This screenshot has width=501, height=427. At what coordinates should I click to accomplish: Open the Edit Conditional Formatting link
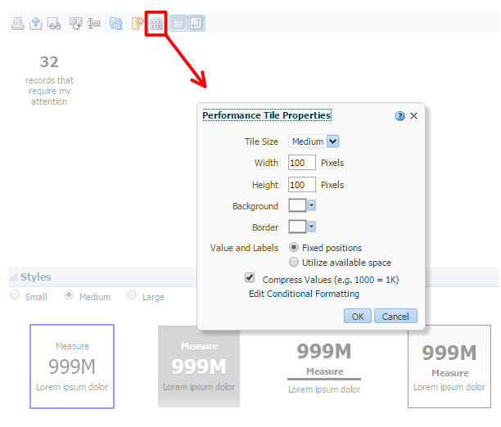click(304, 294)
